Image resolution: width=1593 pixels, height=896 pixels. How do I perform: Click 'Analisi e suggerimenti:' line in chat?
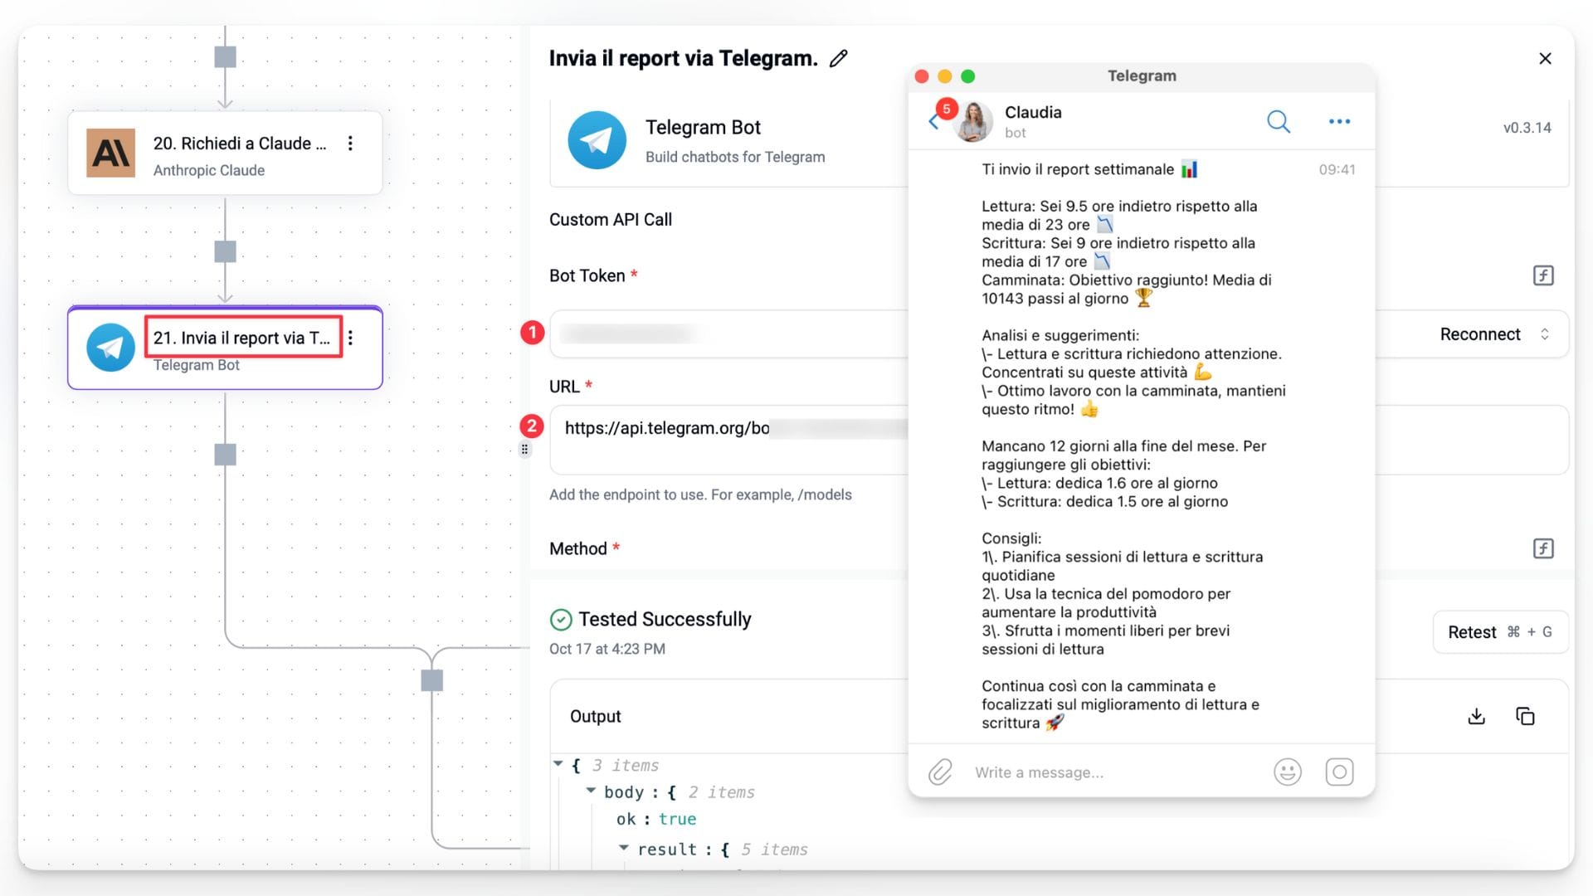[x=1060, y=335]
